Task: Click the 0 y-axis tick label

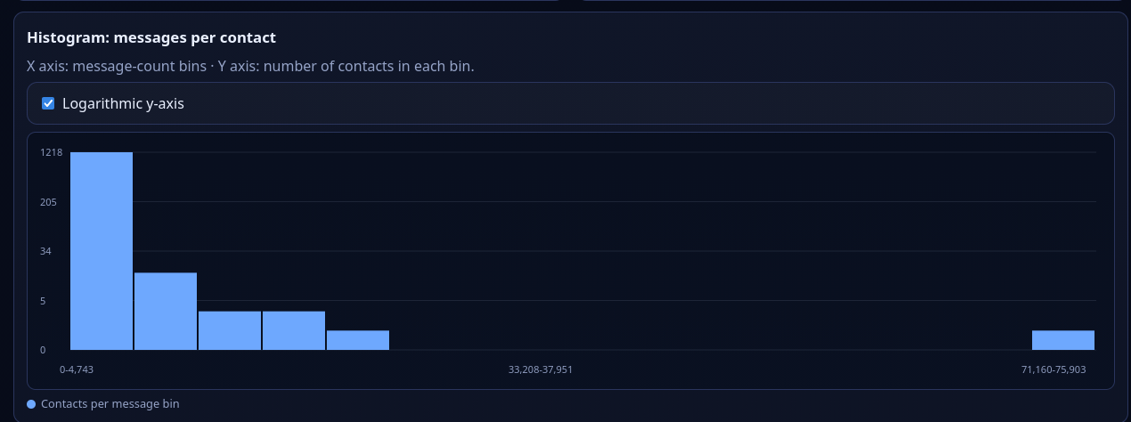Action: [43, 350]
